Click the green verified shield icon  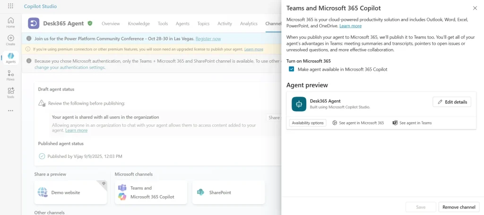[90, 24]
